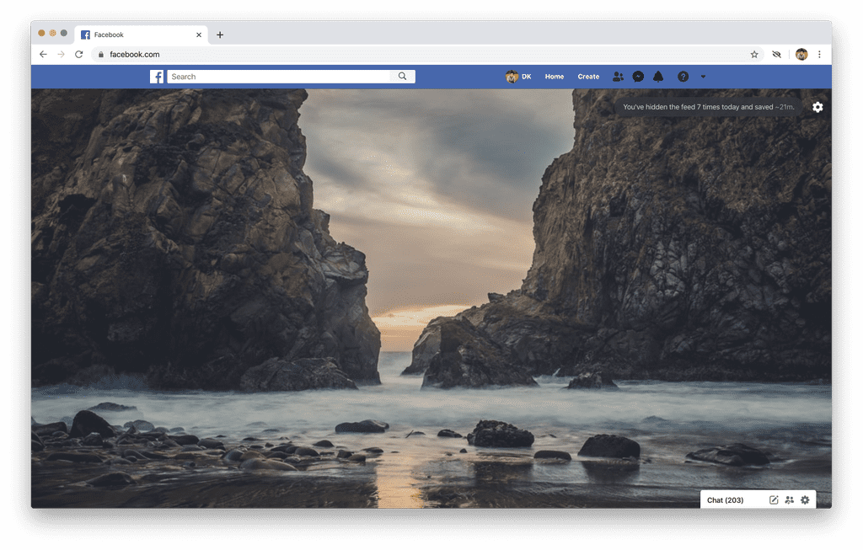Click the DK profile picture

tap(512, 77)
